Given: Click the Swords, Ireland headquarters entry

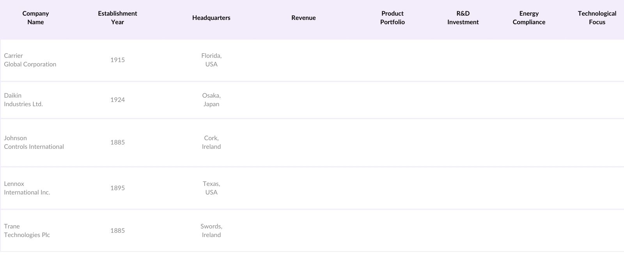Looking at the screenshot, I should coord(211,231).
